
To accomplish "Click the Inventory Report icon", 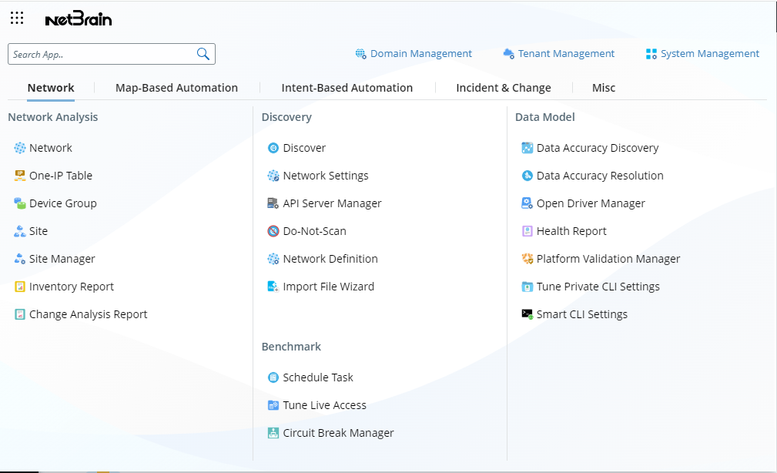I will point(20,287).
